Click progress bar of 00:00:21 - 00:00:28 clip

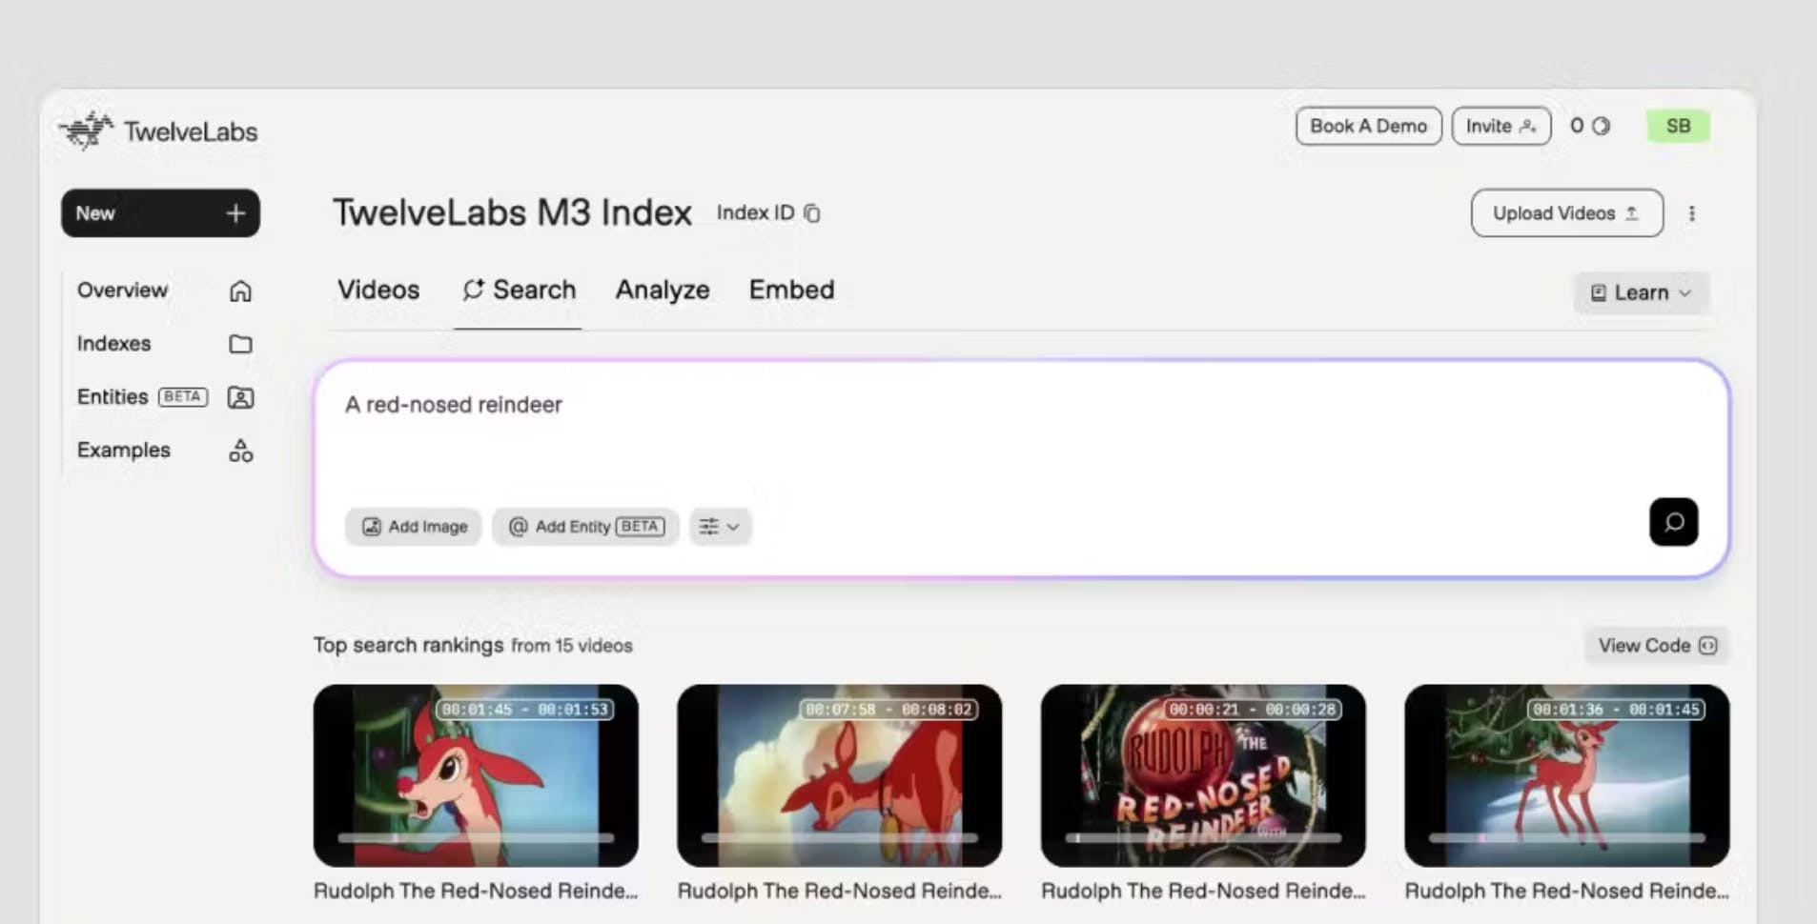(x=1203, y=838)
